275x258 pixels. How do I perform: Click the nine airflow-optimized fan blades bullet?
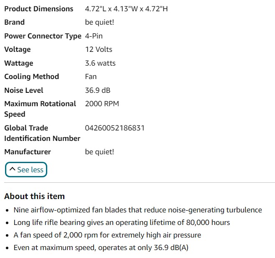click(x=137, y=210)
